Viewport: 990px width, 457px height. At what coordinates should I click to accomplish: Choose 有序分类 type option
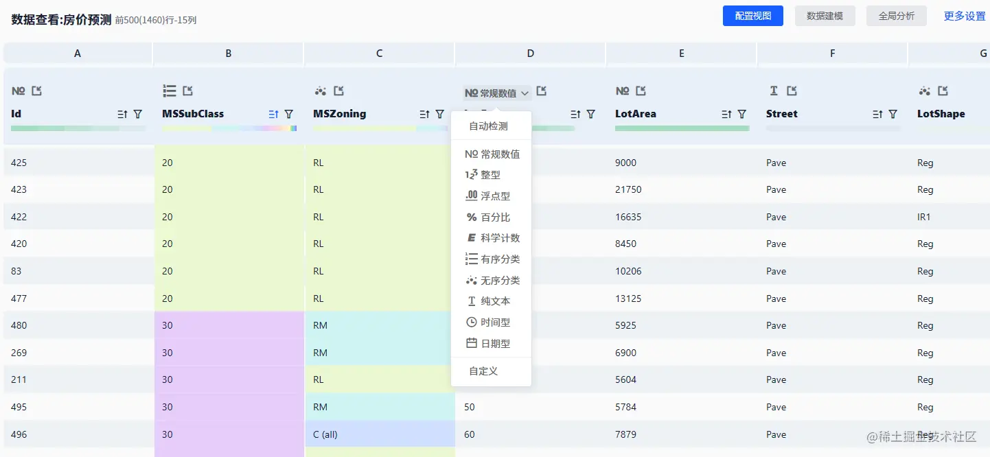coord(492,259)
